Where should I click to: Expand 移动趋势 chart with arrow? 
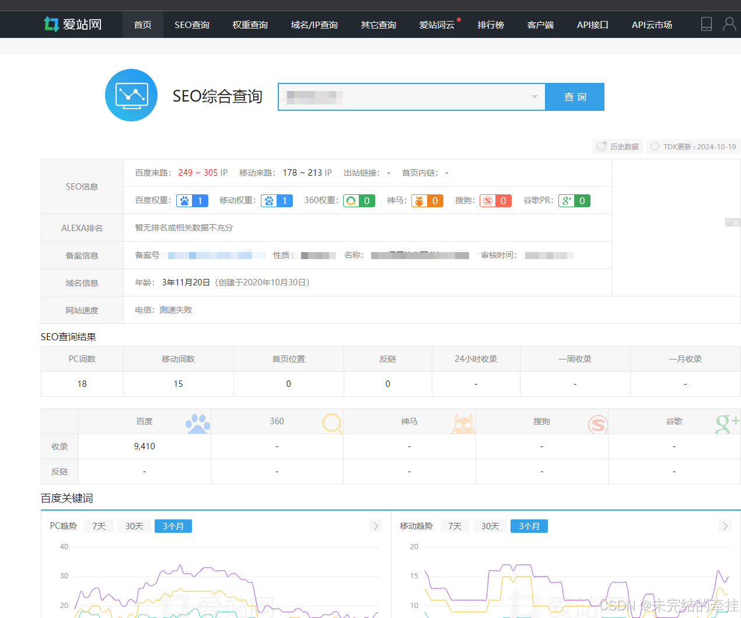point(725,526)
